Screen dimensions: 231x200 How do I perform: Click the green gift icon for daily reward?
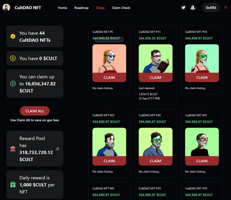point(13,184)
